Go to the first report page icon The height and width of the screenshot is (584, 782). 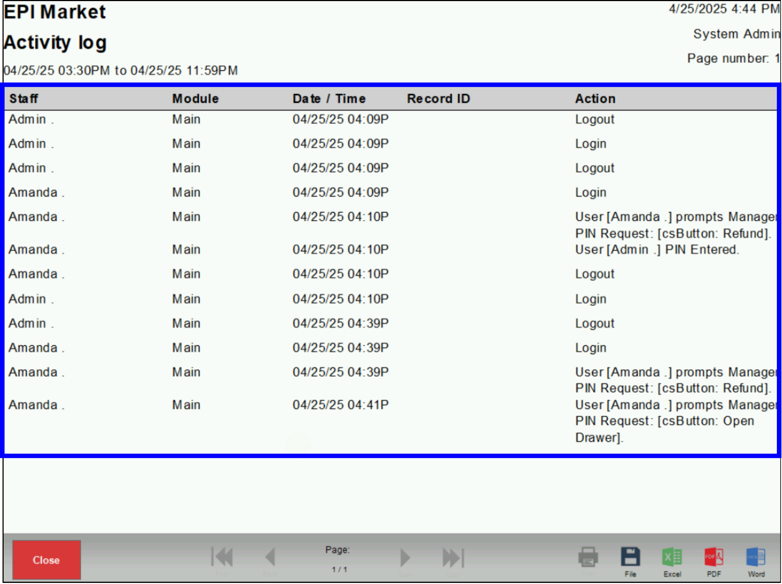click(x=222, y=557)
